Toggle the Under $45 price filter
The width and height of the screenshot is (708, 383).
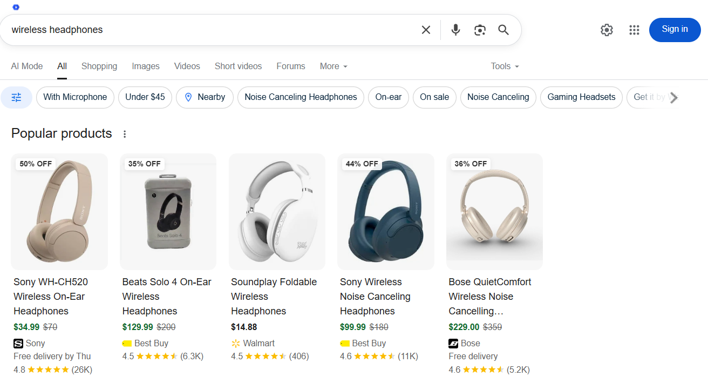pos(145,97)
